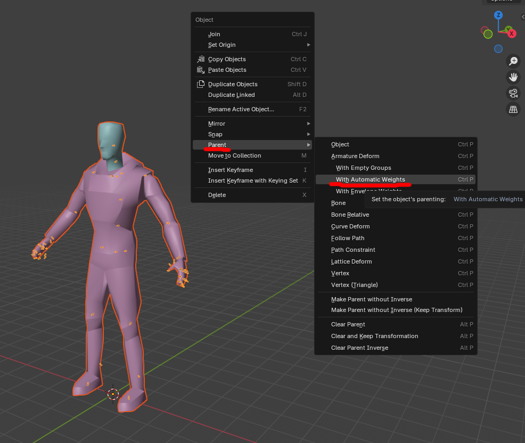Click the red X axis gizmo handle

(x=511, y=34)
